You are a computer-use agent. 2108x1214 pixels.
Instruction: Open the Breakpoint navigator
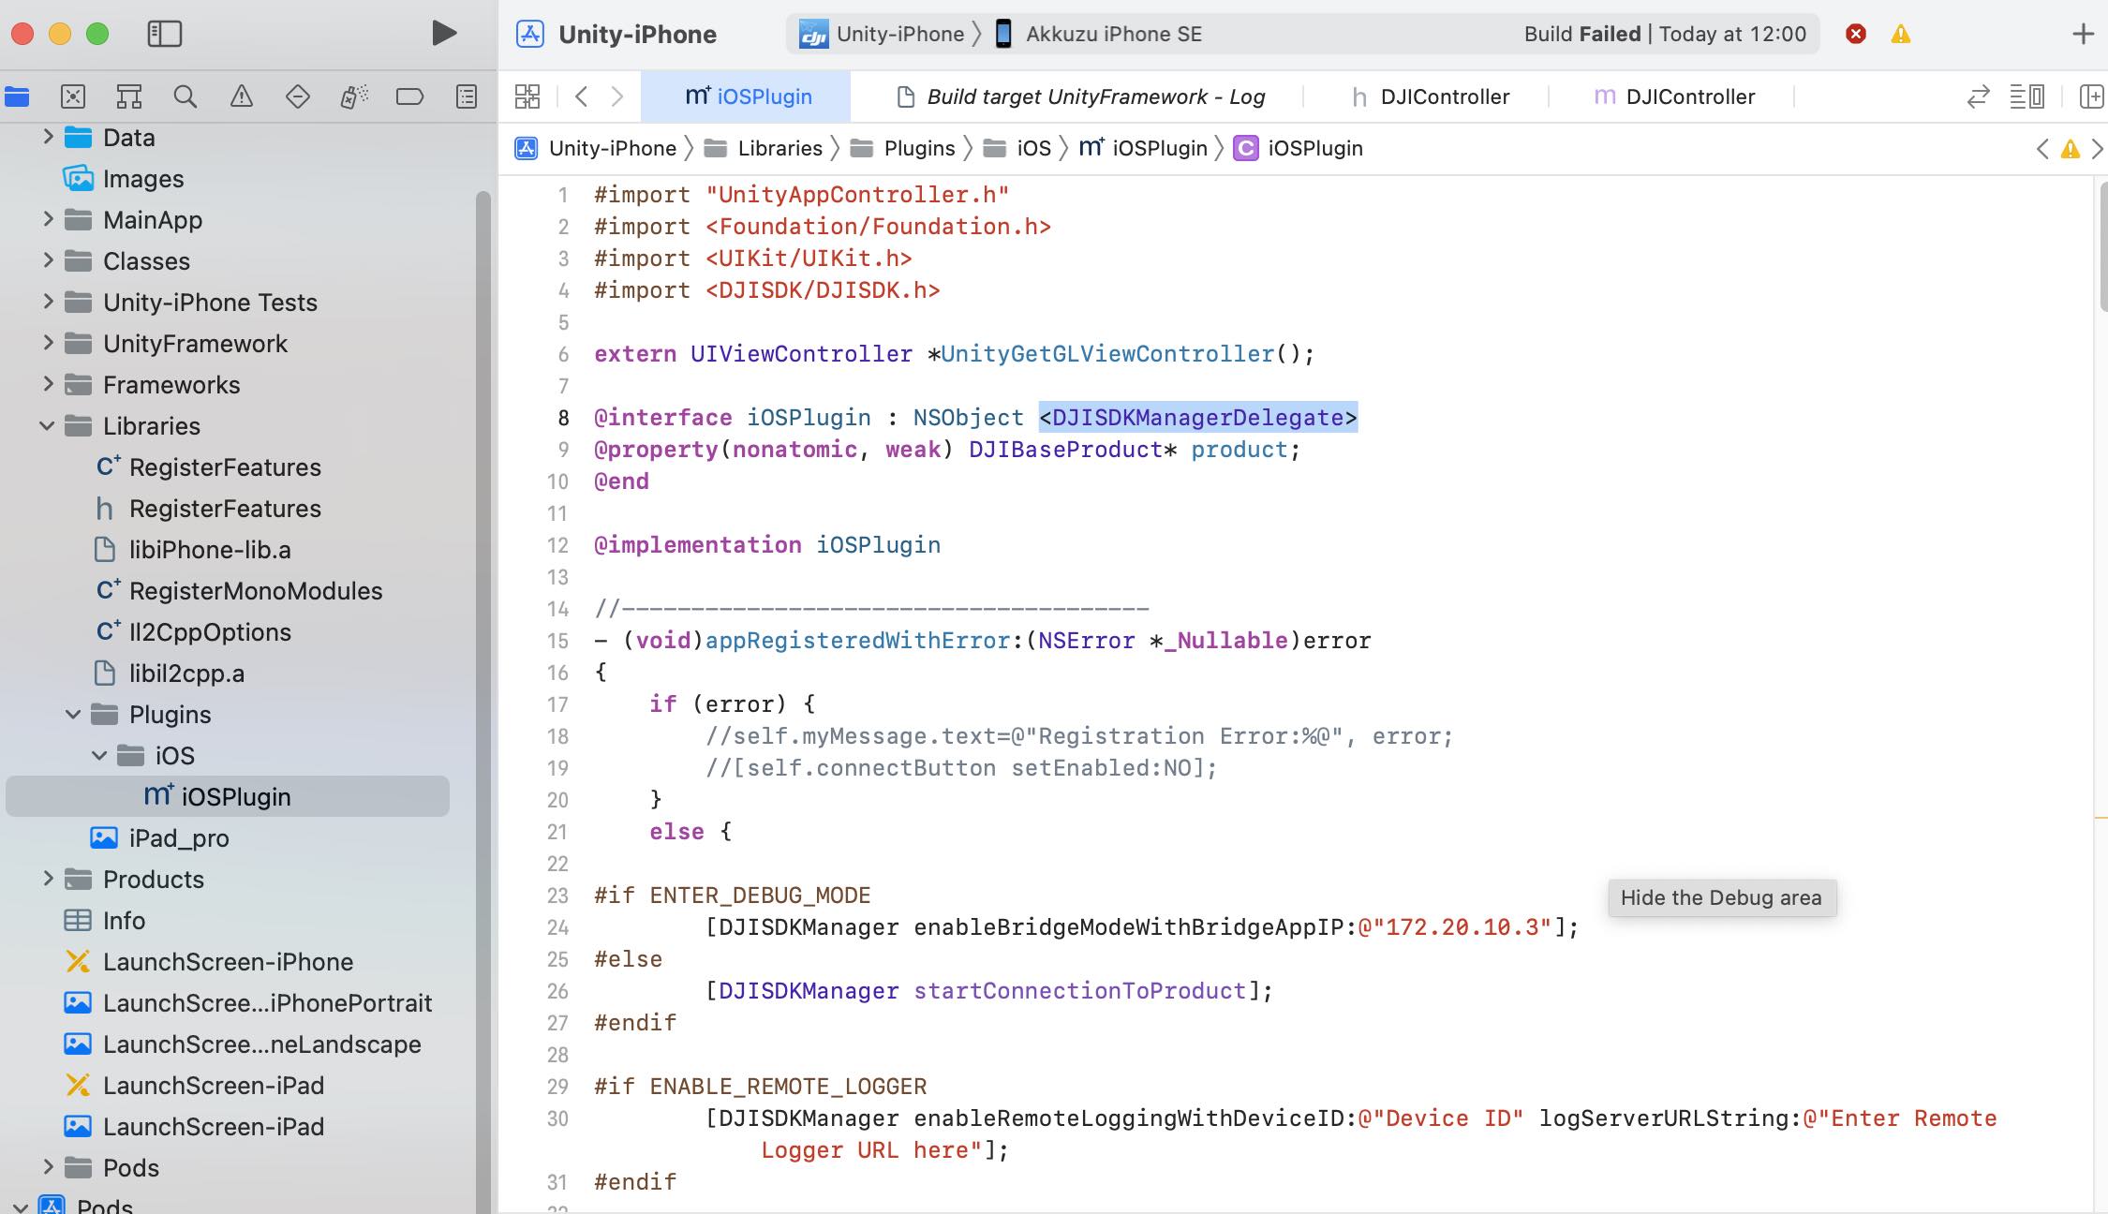coord(410,96)
